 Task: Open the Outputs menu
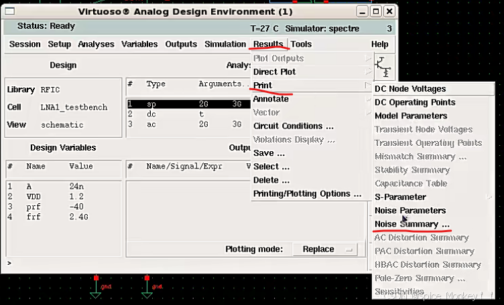[x=181, y=44]
